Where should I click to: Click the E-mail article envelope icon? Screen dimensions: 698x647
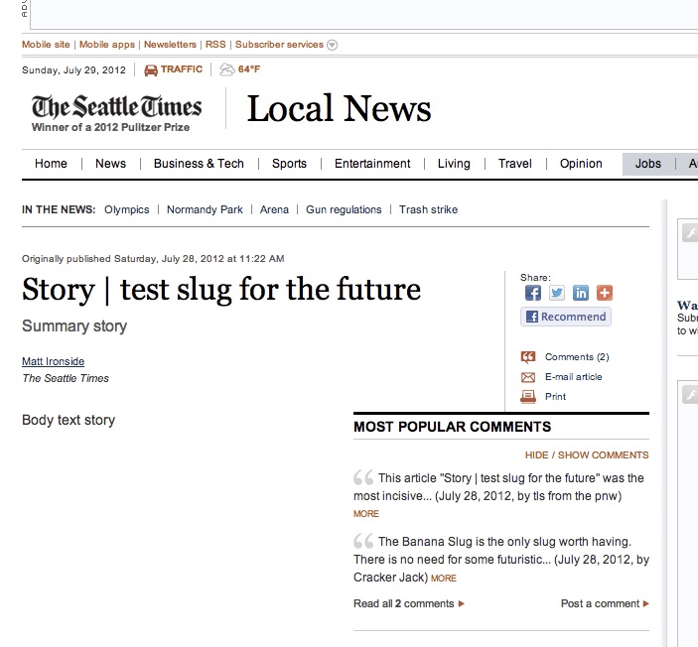(x=528, y=377)
